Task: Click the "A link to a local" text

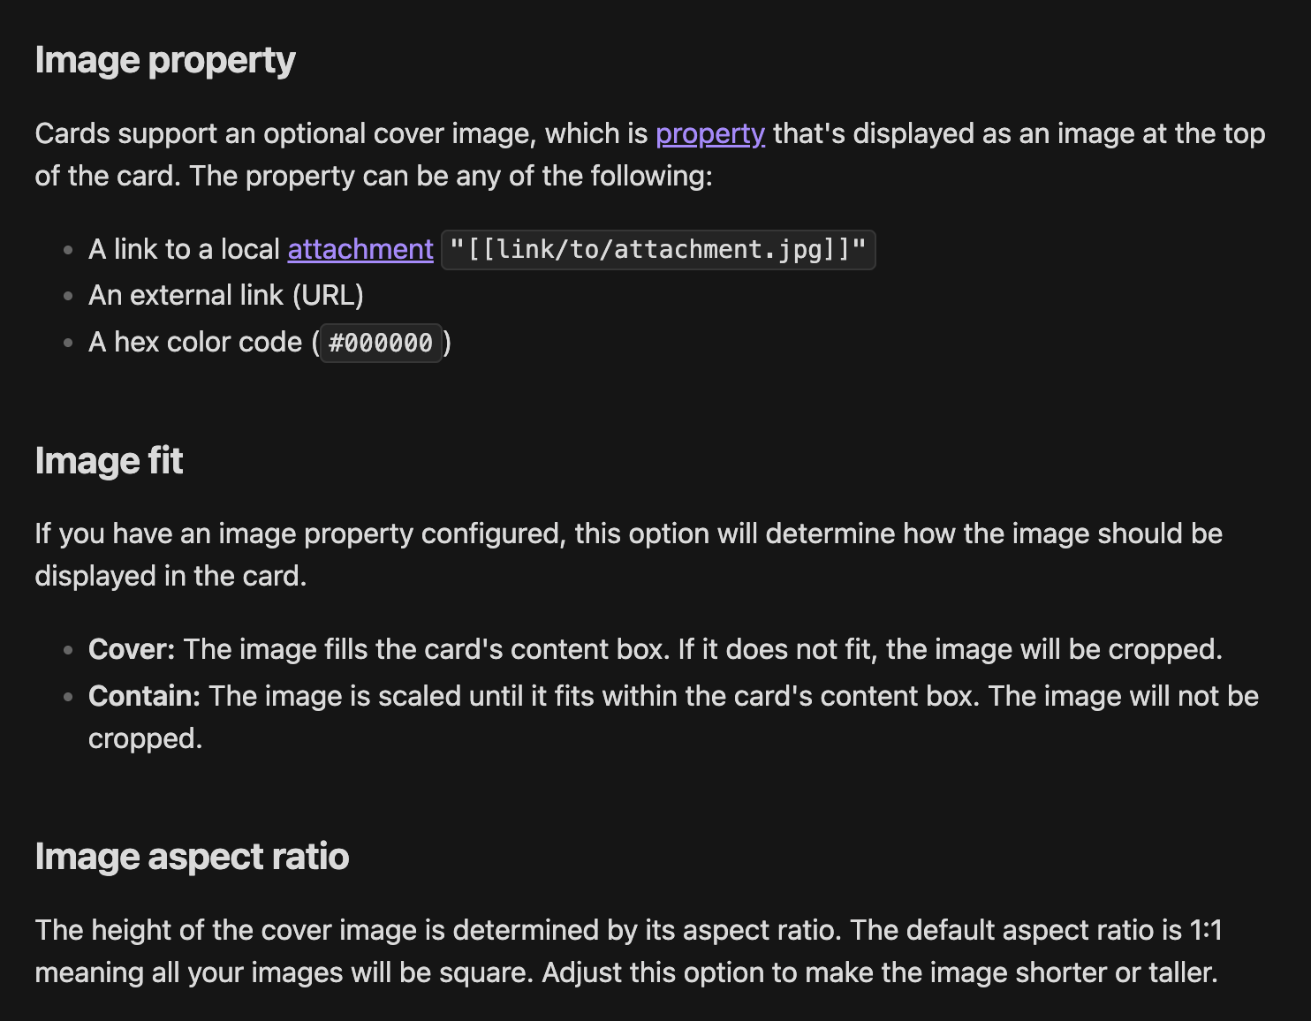Action: (184, 249)
